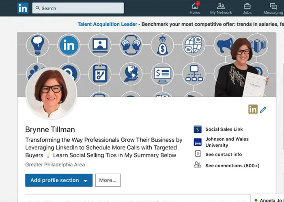This screenshot has height=202, width=284.
Task: Click the gold LinkedIn Premium badge icon
Action: (253, 109)
